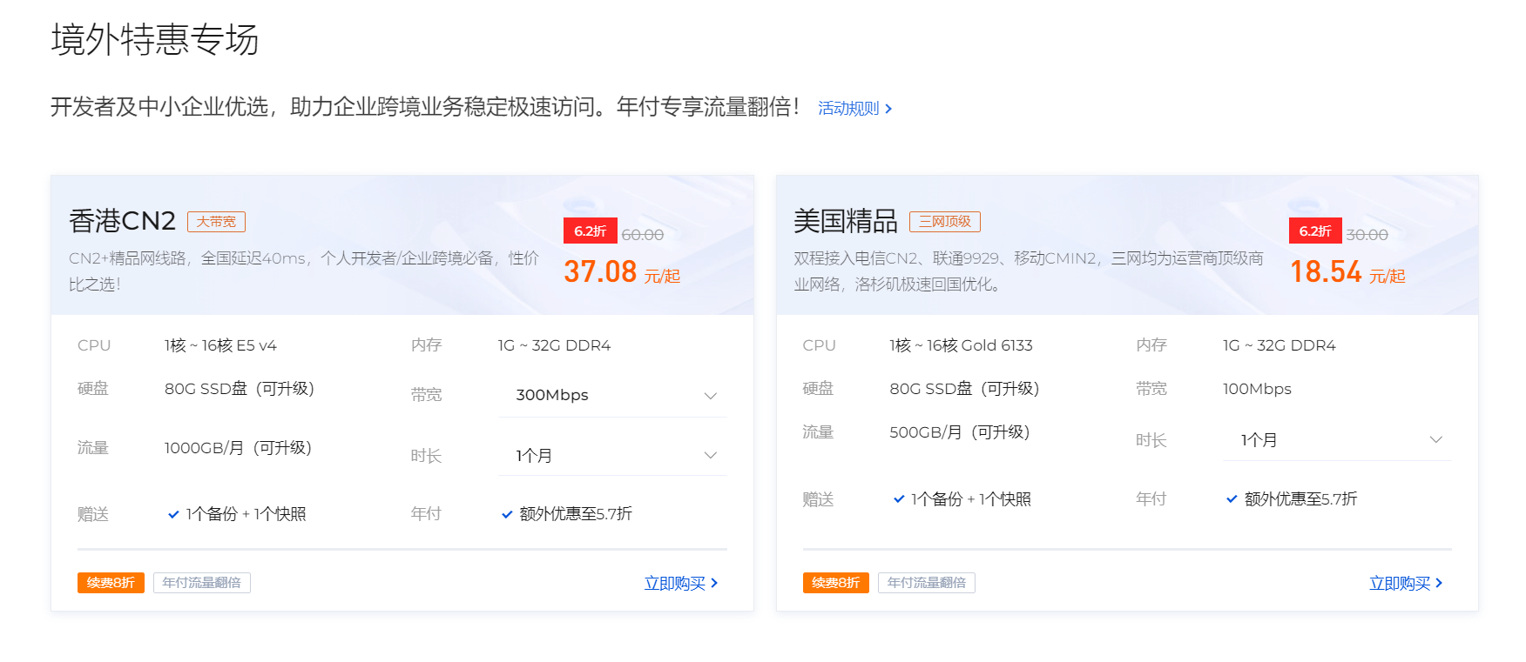The image size is (1526, 662).
Task: Open the 300Mbps bandwidth dropdown in 香港CN2
Action: (x=612, y=395)
